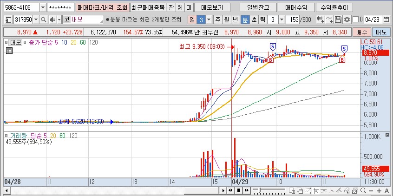The height and width of the screenshot is (196, 393).
Task: Click the add chart region icon
Action: [x=292, y=190]
